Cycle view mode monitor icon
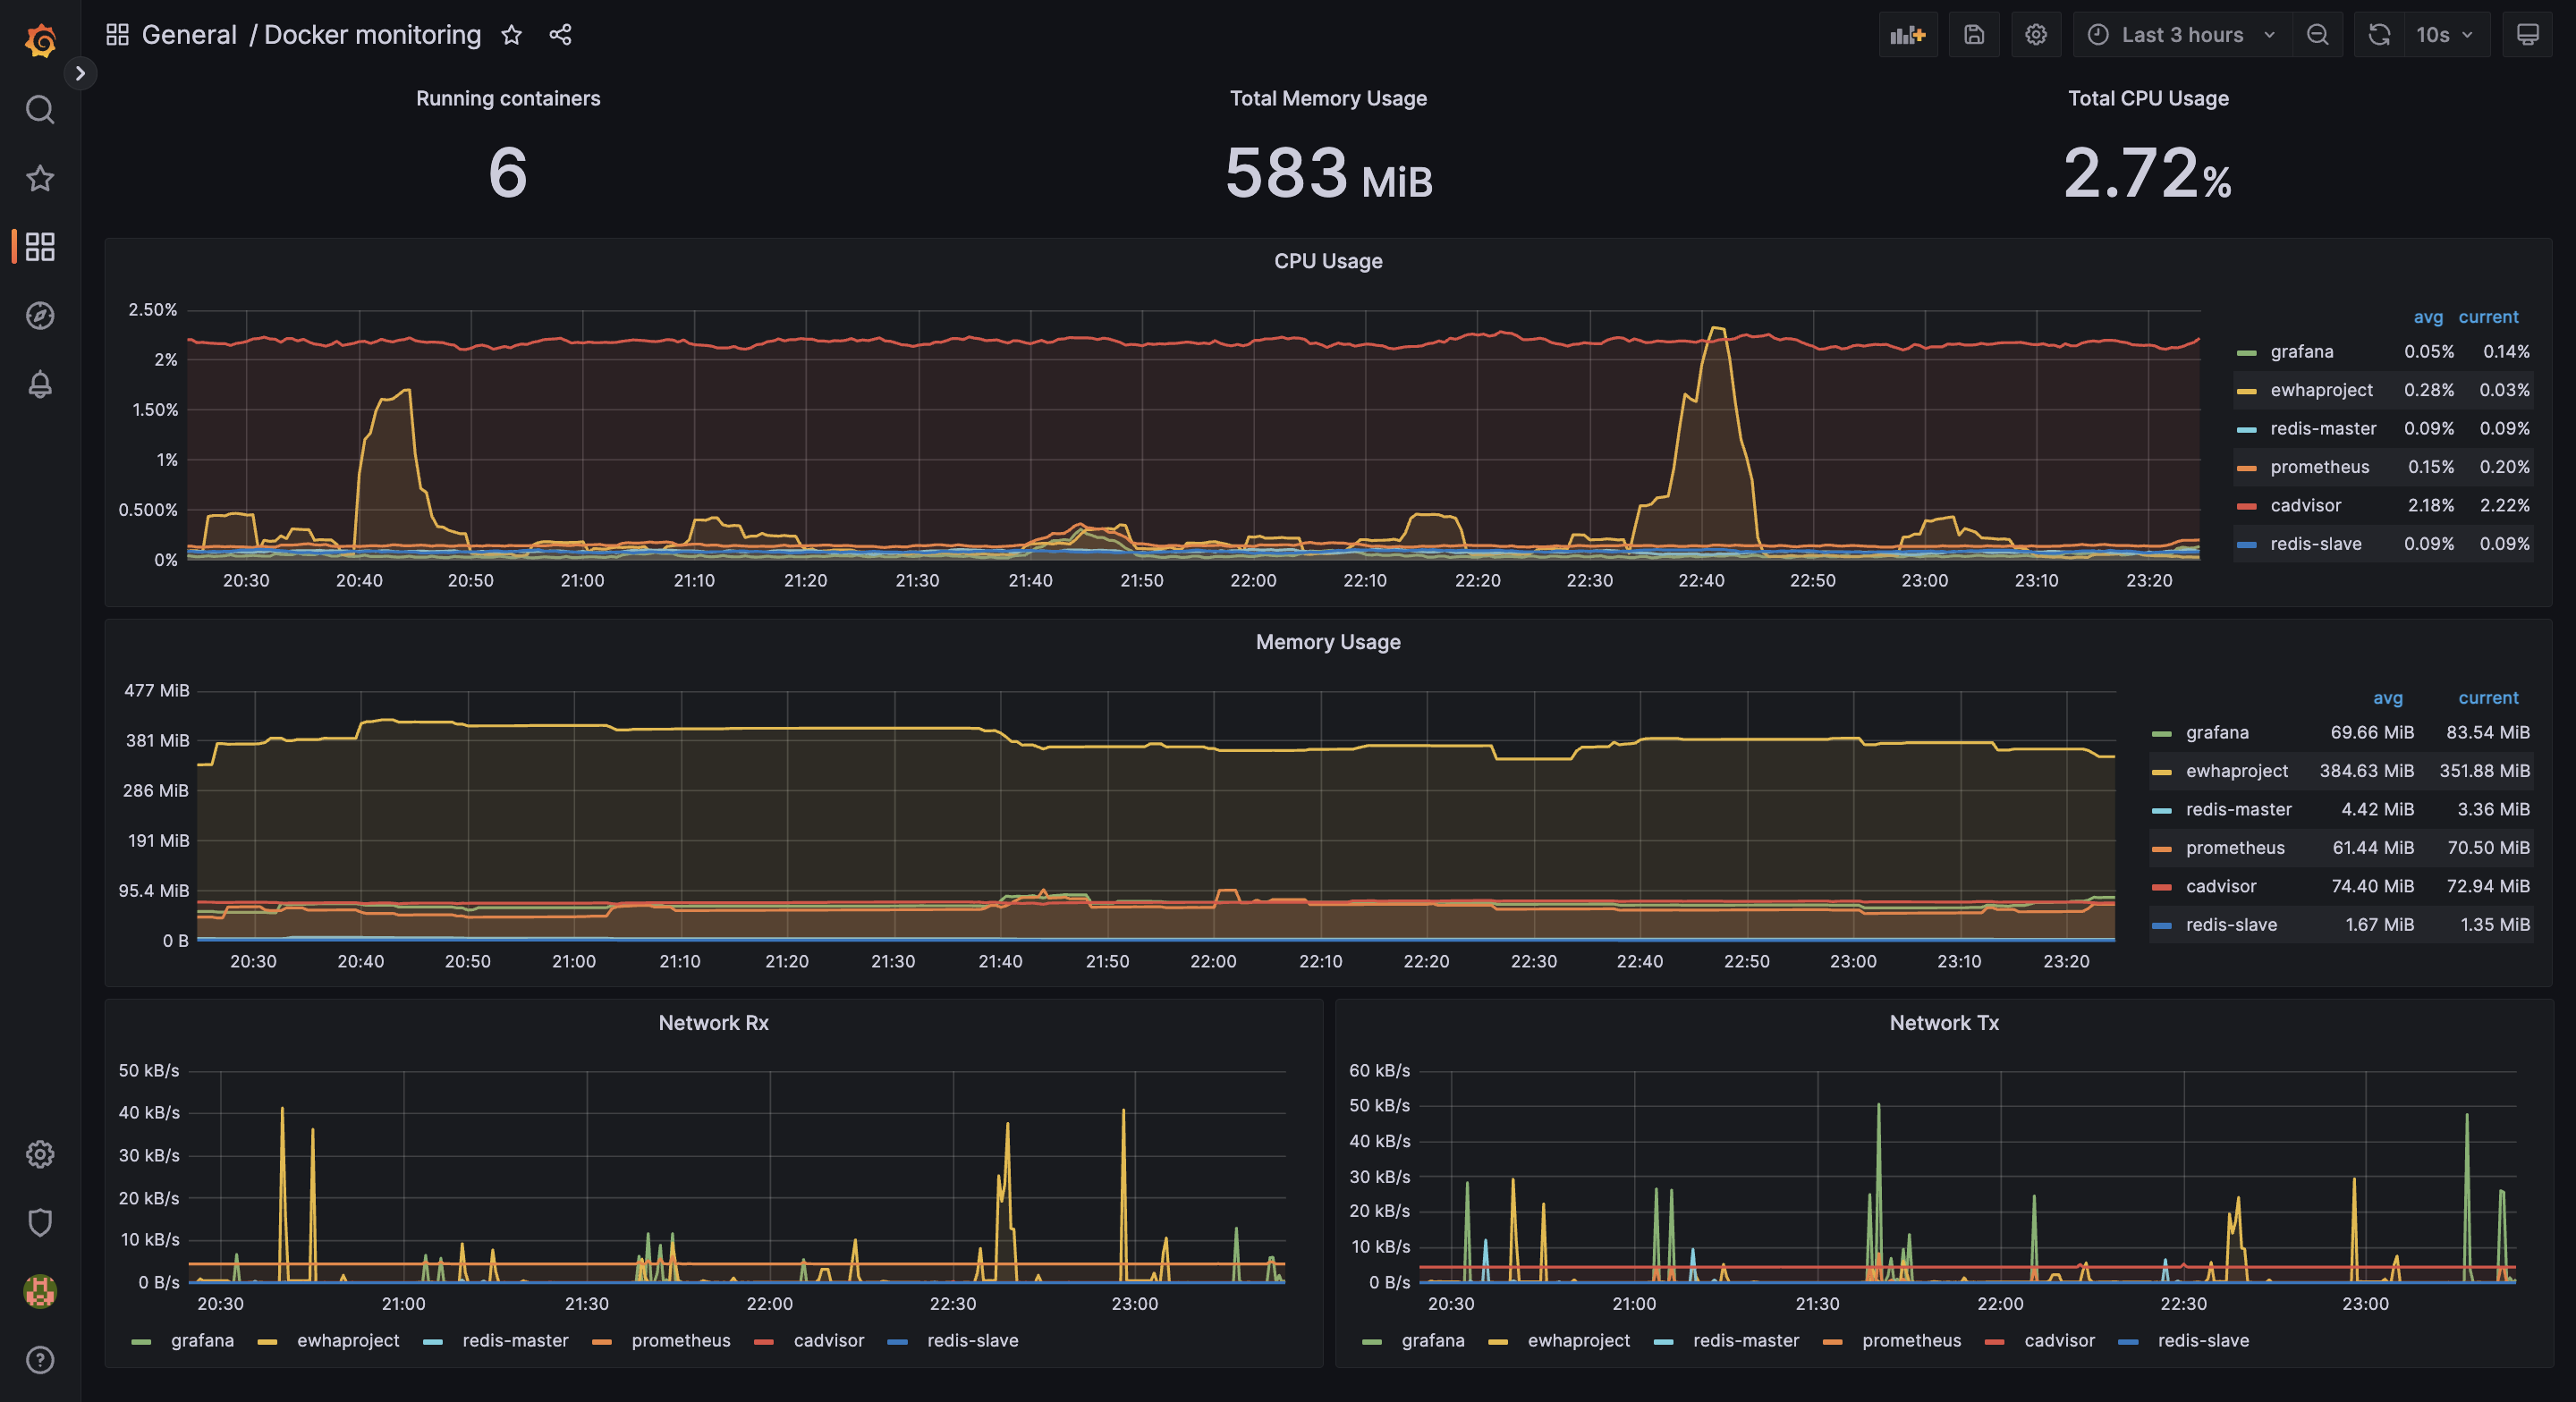The height and width of the screenshot is (1402, 2576). point(2527,35)
